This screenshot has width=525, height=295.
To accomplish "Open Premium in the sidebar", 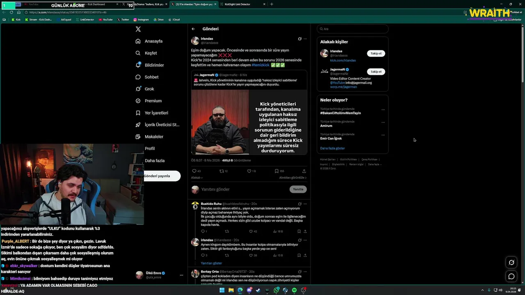I will click(148, 101).
